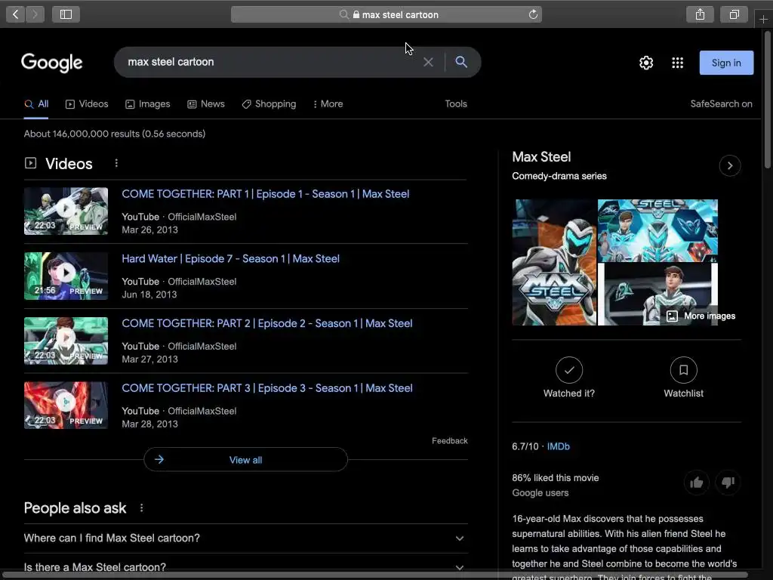773x580 pixels.
Task: Submit search with magnifier icon
Action: click(x=461, y=62)
